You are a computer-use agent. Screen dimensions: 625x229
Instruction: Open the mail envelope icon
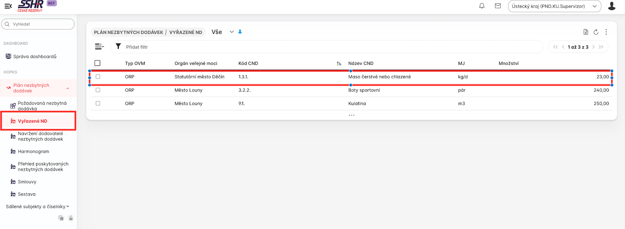coord(498,6)
